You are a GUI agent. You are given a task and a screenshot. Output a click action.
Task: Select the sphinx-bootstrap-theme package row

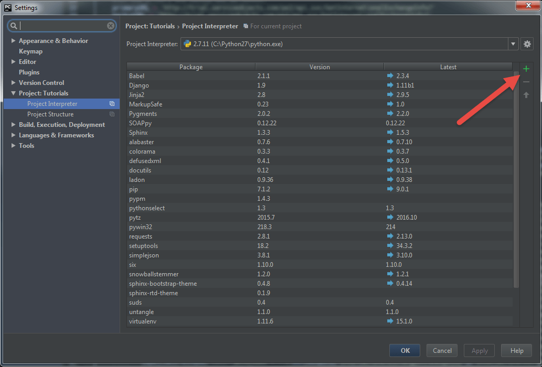[x=320, y=284]
